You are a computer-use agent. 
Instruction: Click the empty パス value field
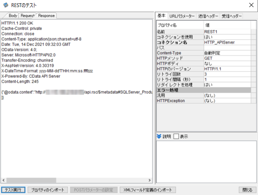pyautogui.click(x=227, y=48)
